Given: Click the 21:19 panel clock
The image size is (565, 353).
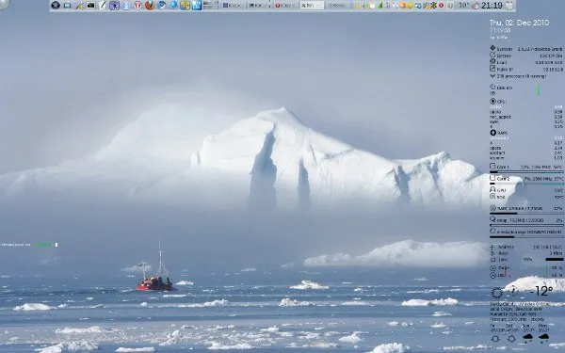Looking at the screenshot, I should point(492,6).
